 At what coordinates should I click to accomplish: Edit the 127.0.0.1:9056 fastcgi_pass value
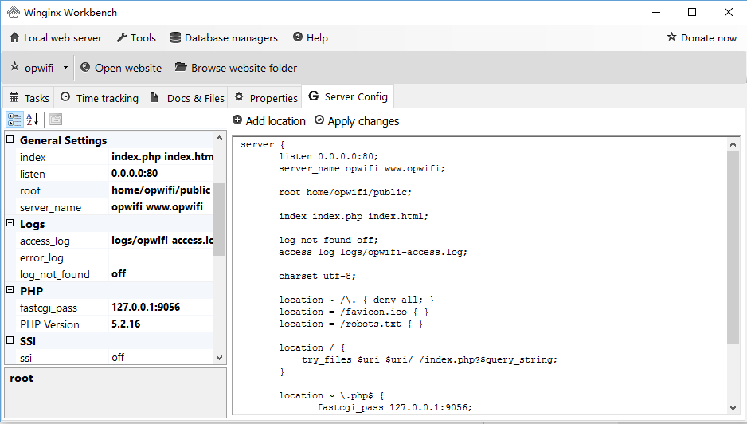tap(162, 308)
